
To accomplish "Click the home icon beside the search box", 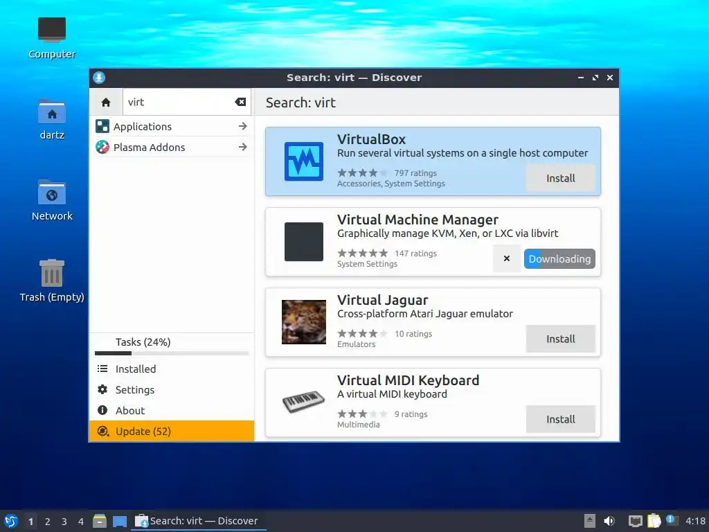I will pos(106,103).
